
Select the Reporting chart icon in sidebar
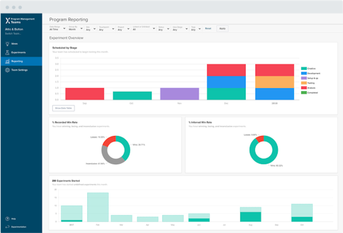(x=7, y=61)
